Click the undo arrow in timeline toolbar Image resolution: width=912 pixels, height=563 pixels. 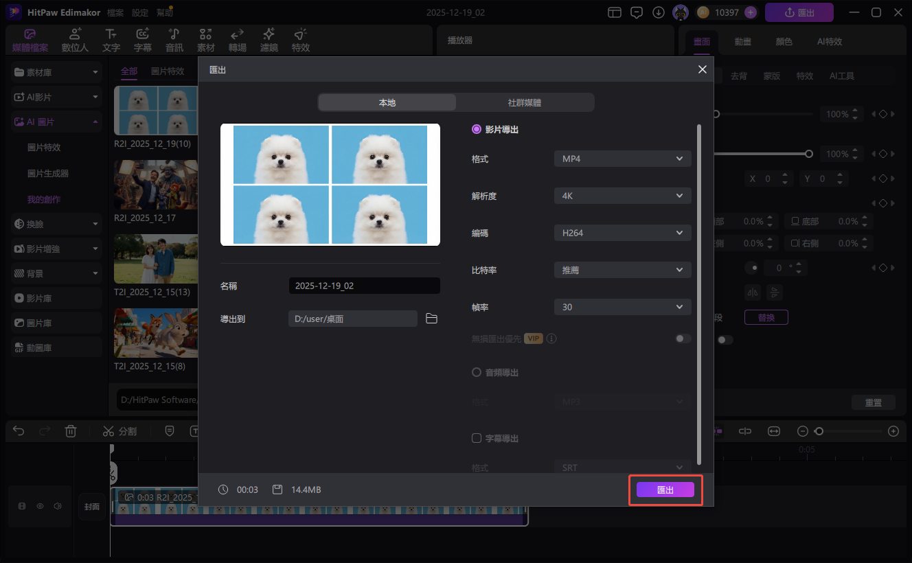point(19,431)
